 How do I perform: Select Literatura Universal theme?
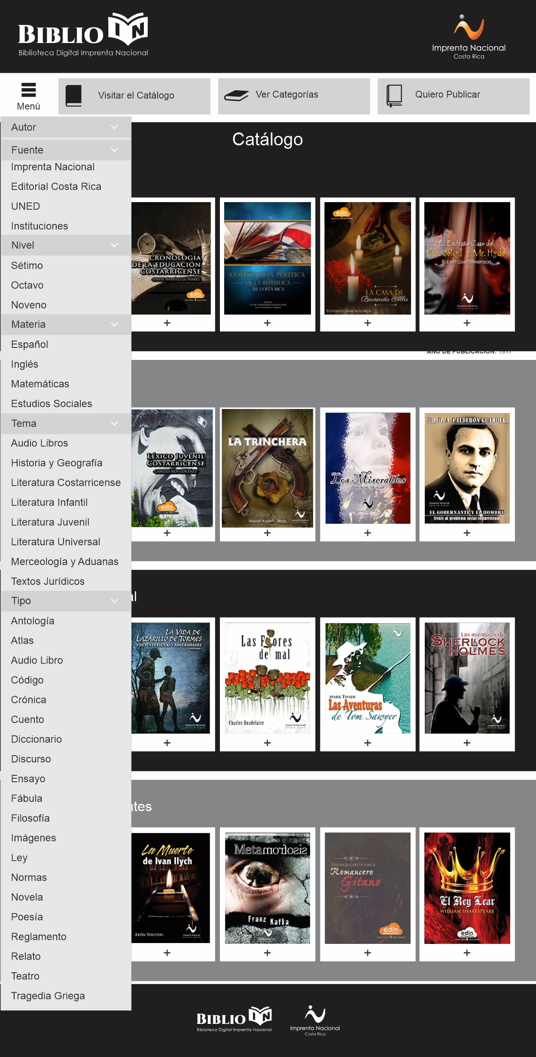tap(55, 542)
